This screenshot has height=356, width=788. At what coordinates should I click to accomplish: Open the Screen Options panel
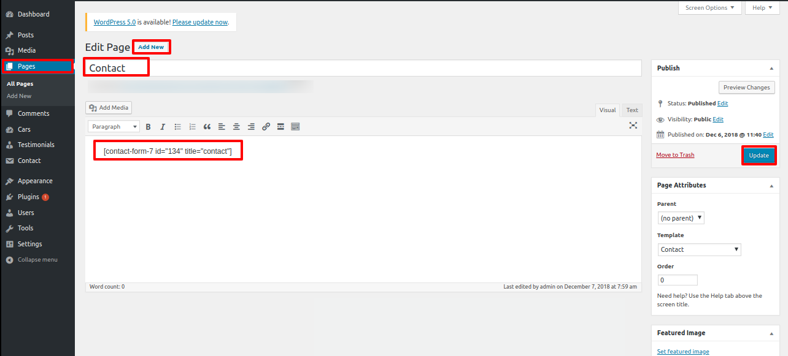(x=709, y=8)
